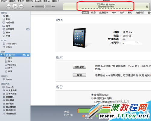Click the sync progress bar

click(106, 9)
